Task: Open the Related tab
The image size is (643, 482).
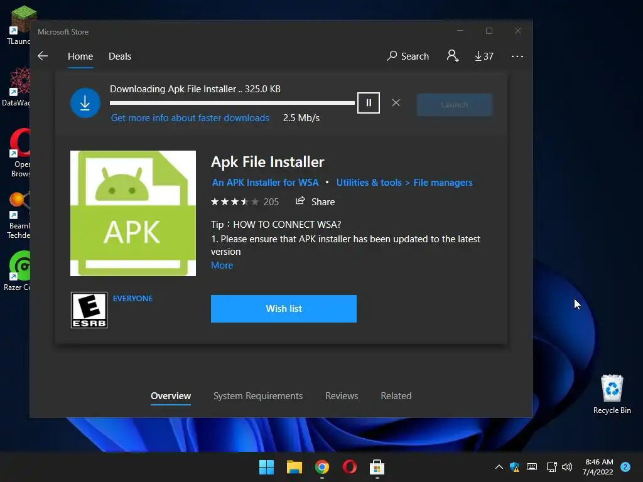Action: click(396, 396)
